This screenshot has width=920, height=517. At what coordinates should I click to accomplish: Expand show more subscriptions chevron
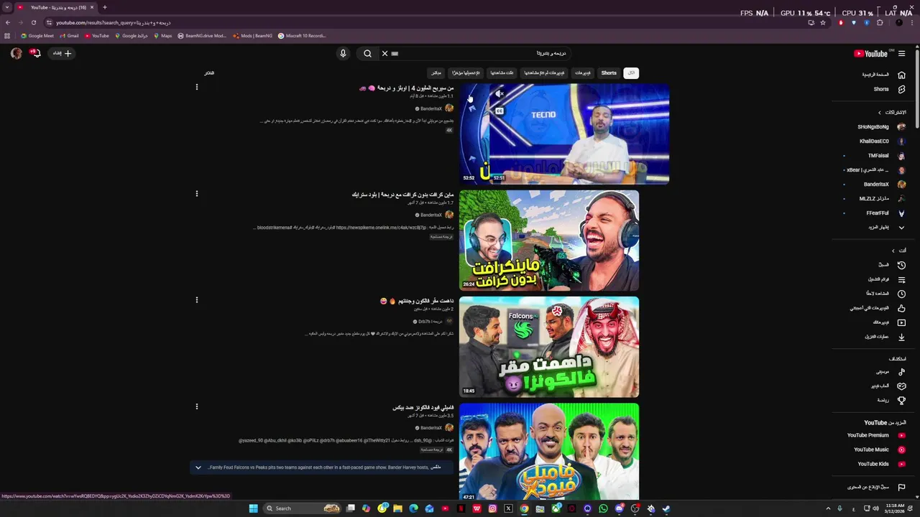point(901,228)
